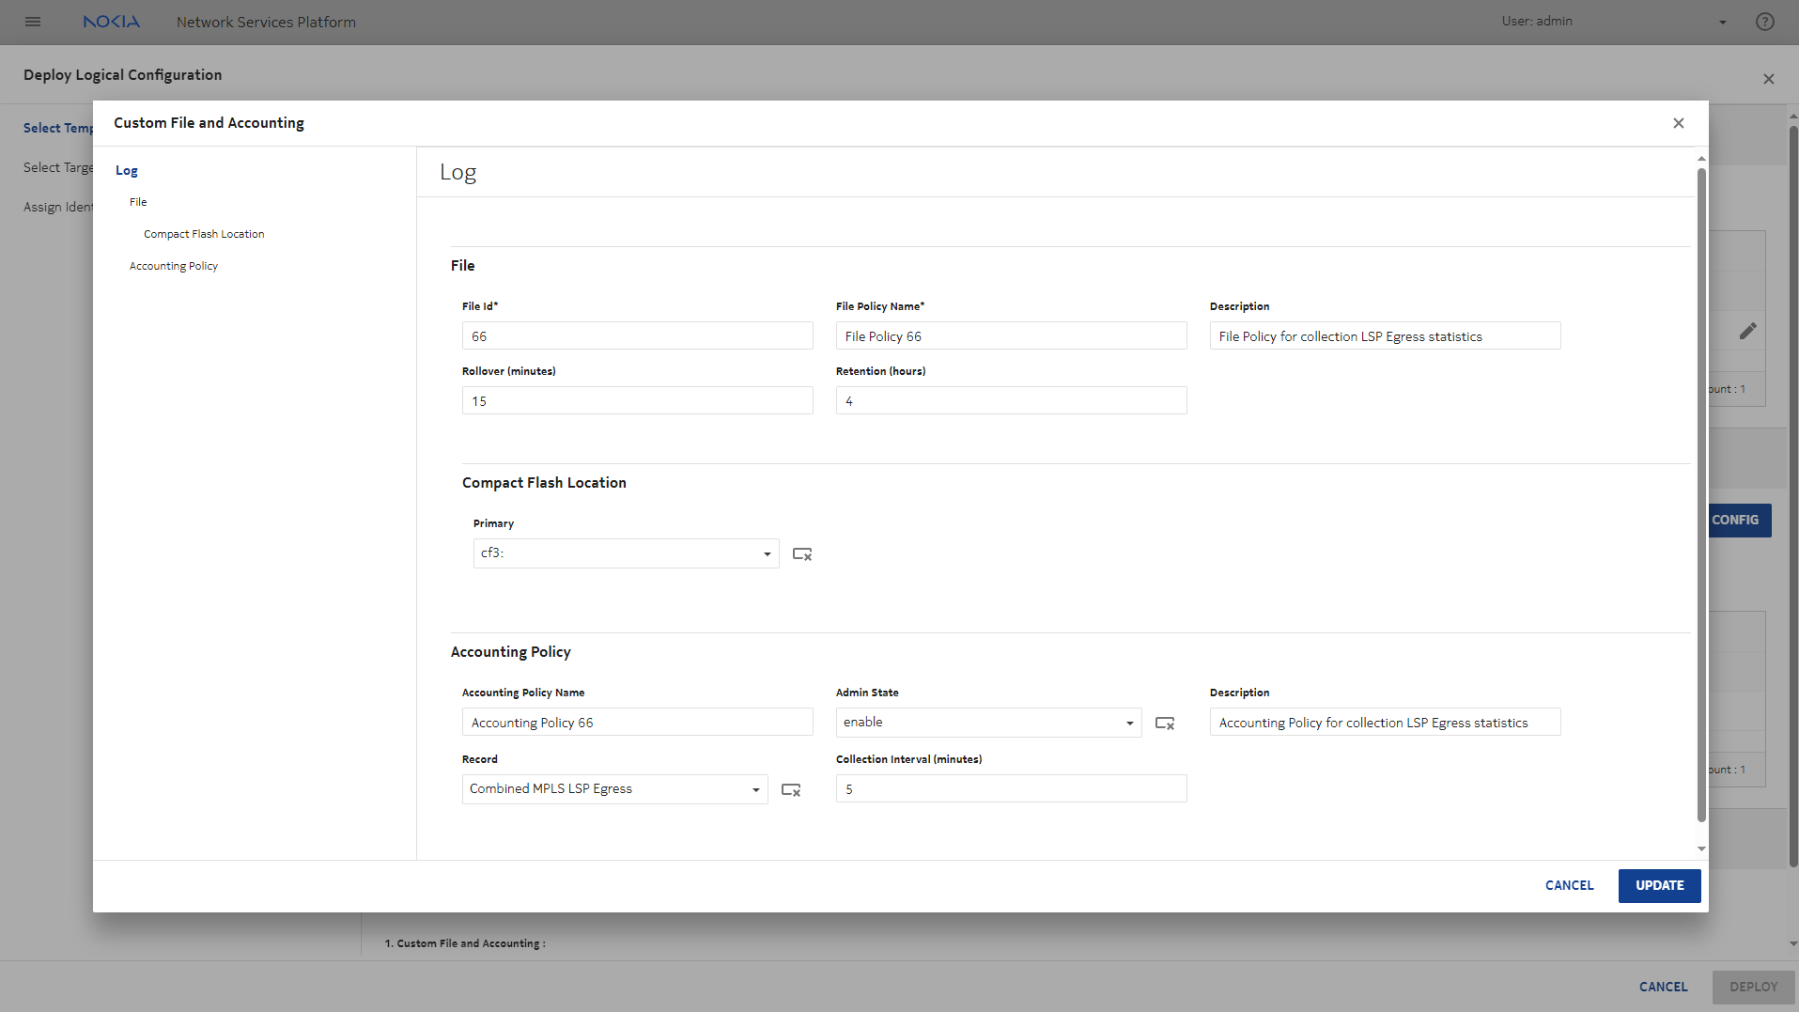Image resolution: width=1799 pixels, height=1012 pixels.
Task: Select Compact Flash Location in sidebar
Action: 204,234
